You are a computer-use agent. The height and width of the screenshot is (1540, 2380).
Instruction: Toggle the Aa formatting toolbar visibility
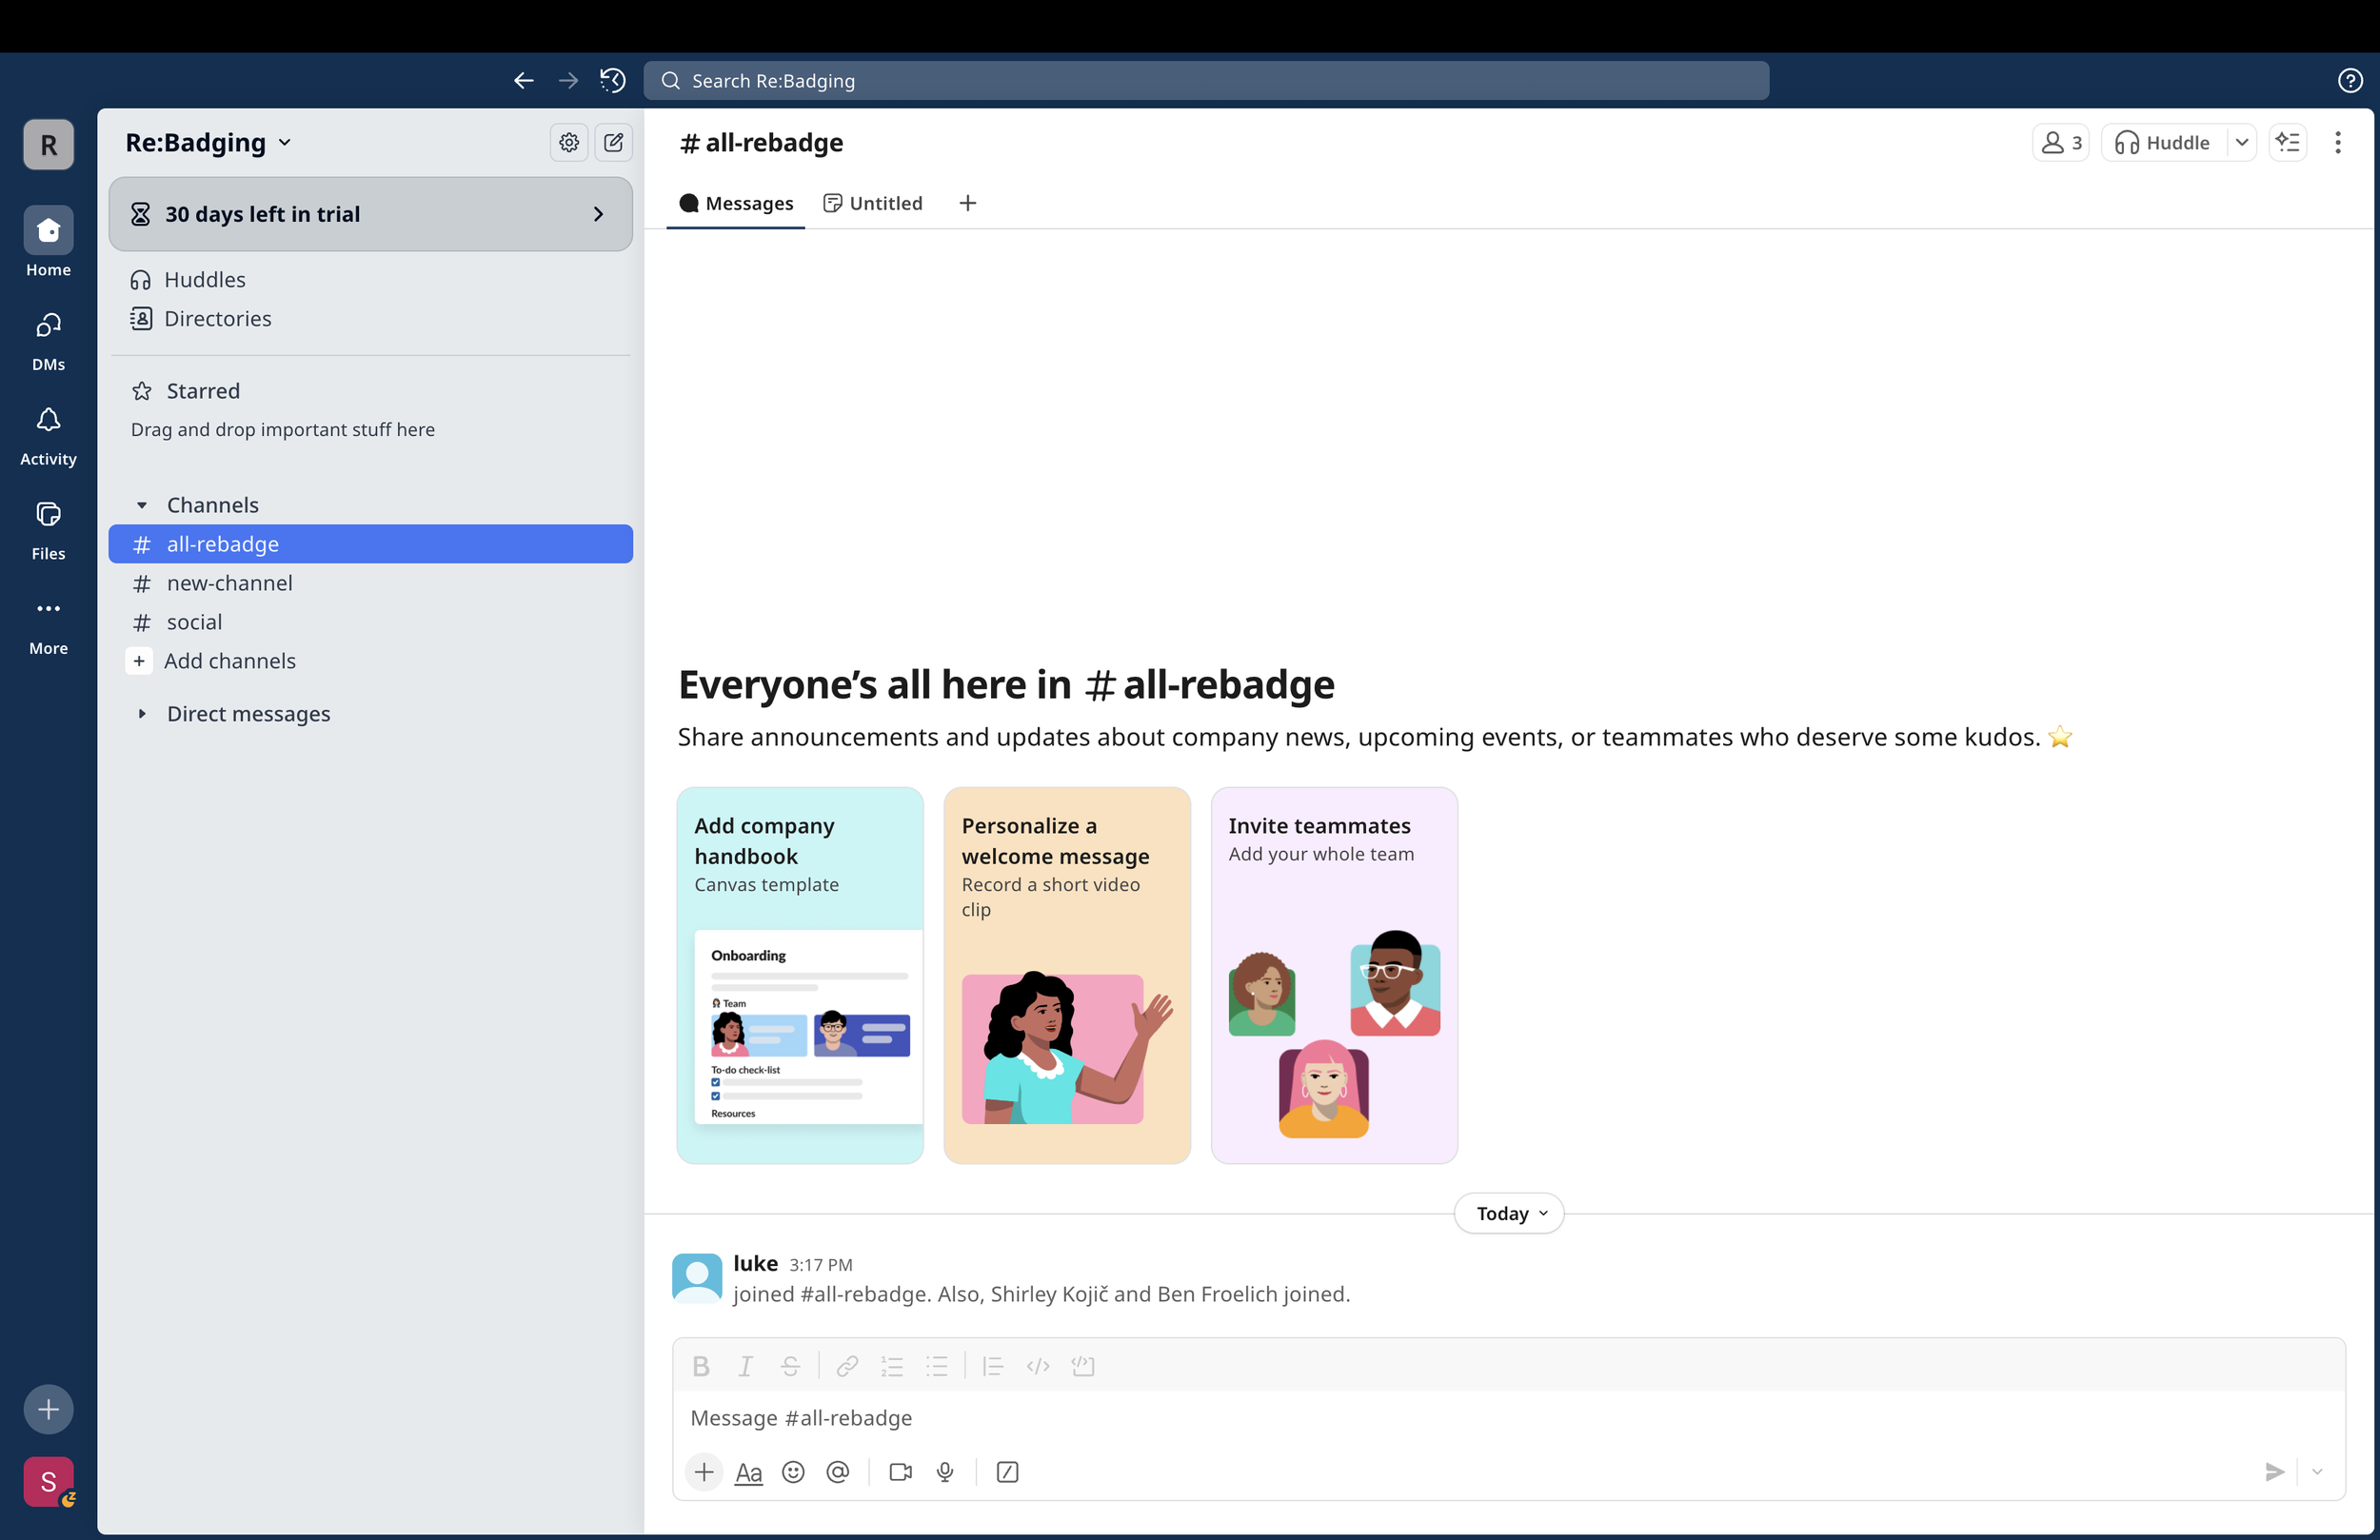(748, 1472)
